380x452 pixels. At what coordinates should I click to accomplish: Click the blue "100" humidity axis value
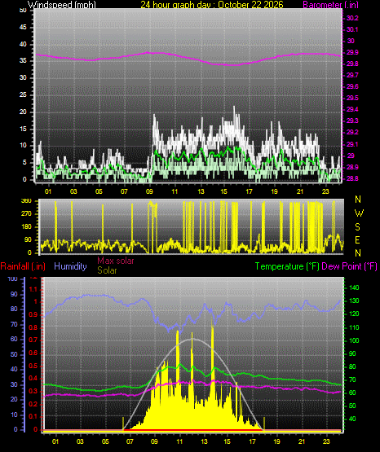pos(13,279)
